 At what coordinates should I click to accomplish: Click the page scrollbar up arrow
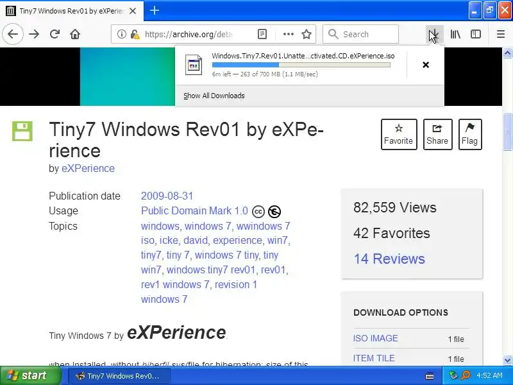pyautogui.click(x=507, y=53)
